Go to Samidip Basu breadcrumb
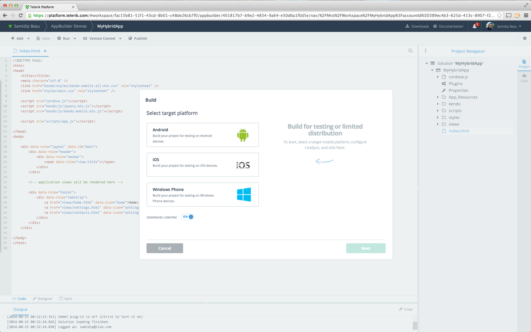 pyautogui.click(x=24, y=26)
